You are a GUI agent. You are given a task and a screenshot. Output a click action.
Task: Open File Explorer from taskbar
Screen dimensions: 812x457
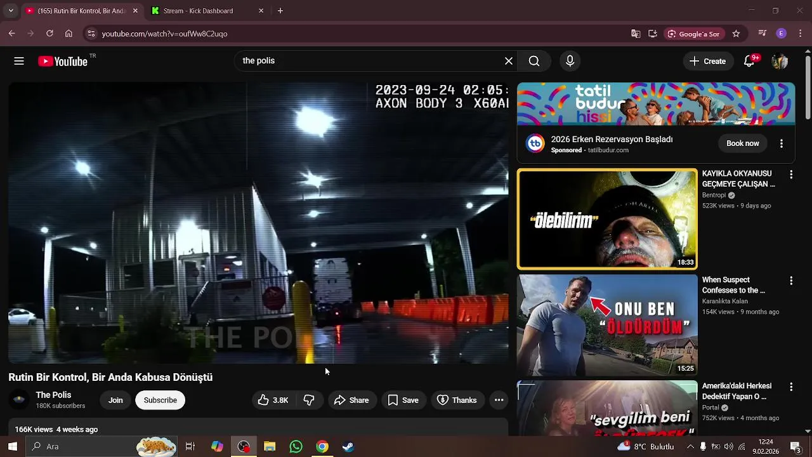(270, 446)
